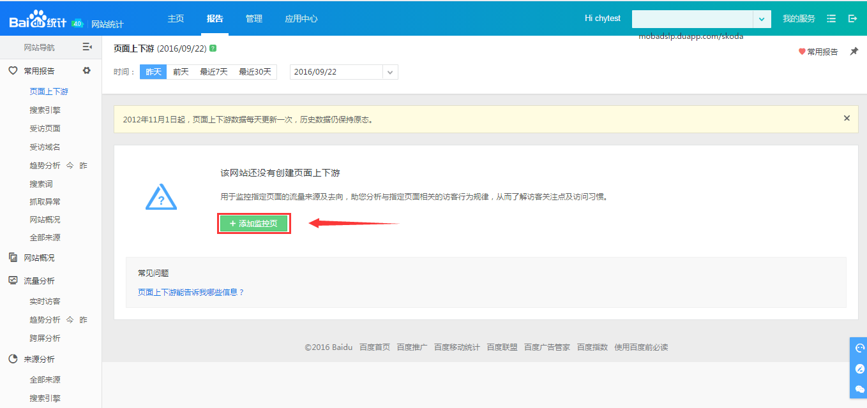Click the WeChat floating icon
The image size is (867, 408).
coord(859,389)
